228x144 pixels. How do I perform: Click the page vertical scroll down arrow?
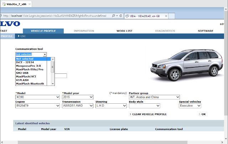point(226,139)
